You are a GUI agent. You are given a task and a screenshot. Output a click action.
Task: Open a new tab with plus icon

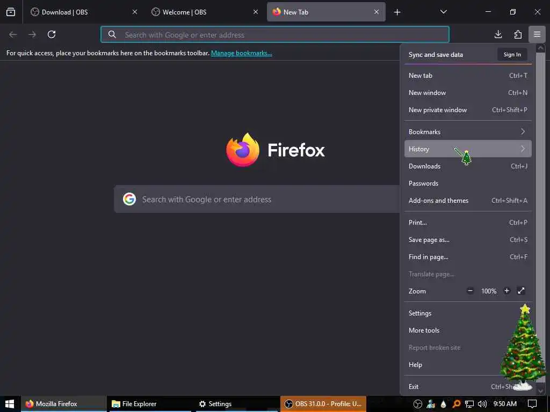pos(397,12)
